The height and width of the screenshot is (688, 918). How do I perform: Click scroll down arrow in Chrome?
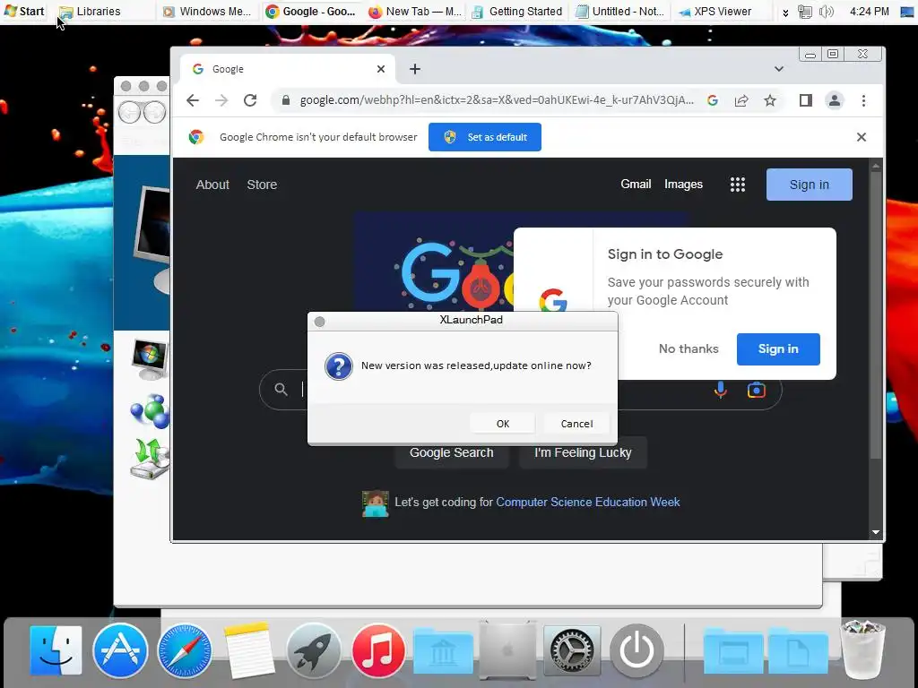[876, 532]
